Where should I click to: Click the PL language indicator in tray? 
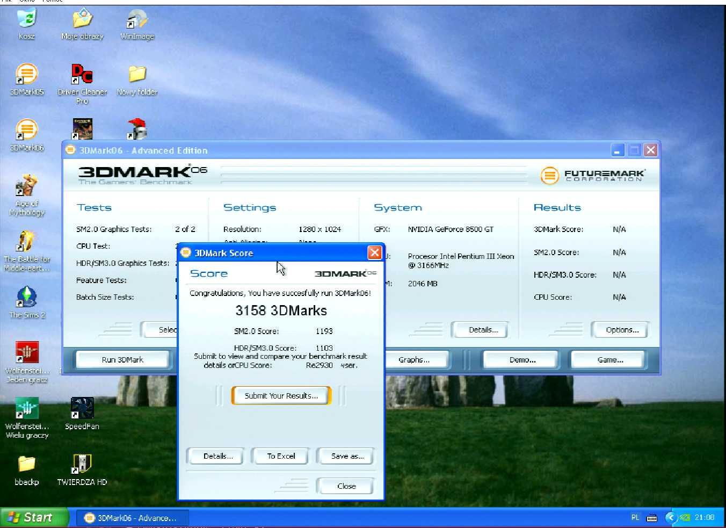(x=635, y=517)
